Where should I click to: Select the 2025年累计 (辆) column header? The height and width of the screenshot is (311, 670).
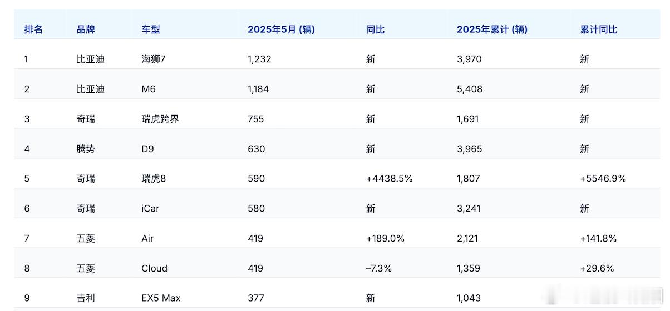coord(492,29)
